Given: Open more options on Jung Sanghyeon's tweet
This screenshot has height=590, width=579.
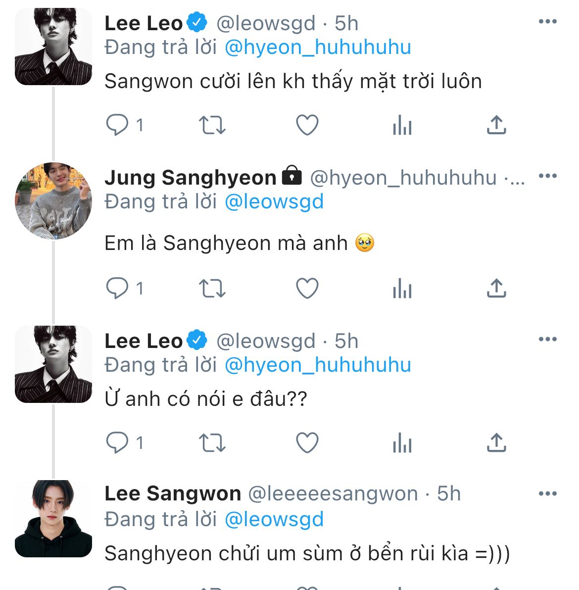Looking at the screenshot, I should pyautogui.click(x=547, y=176).
